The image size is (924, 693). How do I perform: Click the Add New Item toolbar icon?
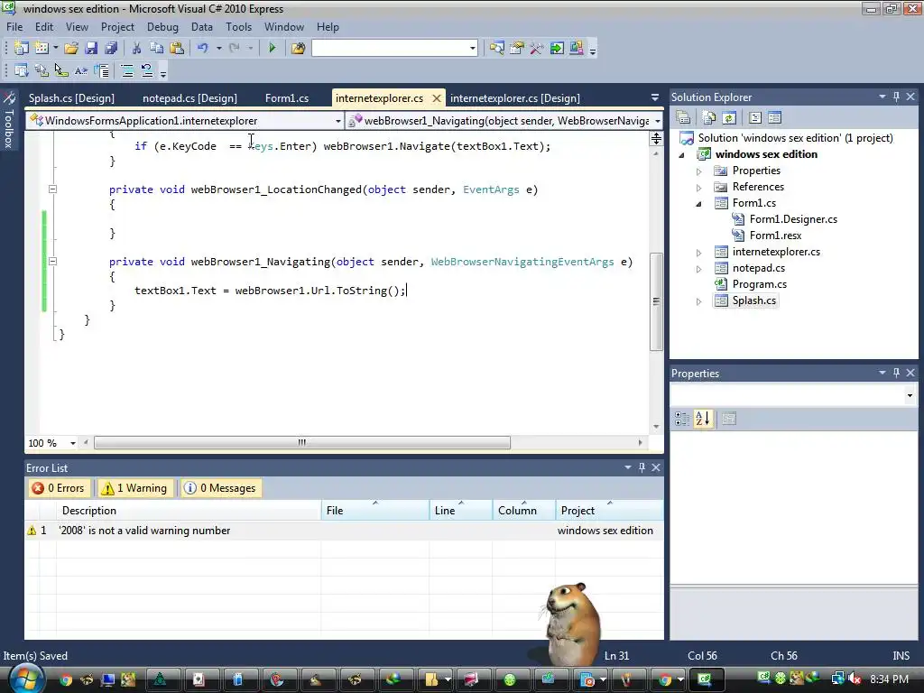pyautogui.click(x=42, y=49)
